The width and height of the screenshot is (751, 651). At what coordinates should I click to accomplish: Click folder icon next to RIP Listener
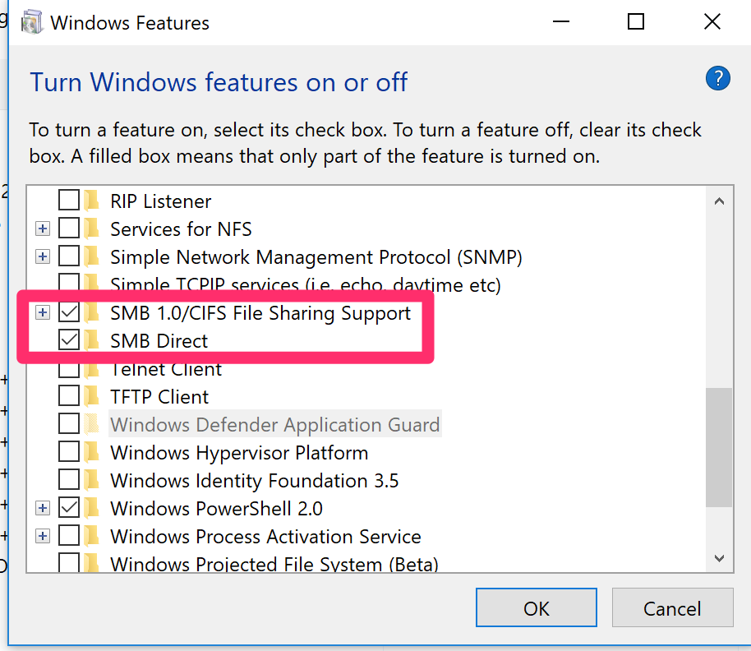click(x=92, y=201)
